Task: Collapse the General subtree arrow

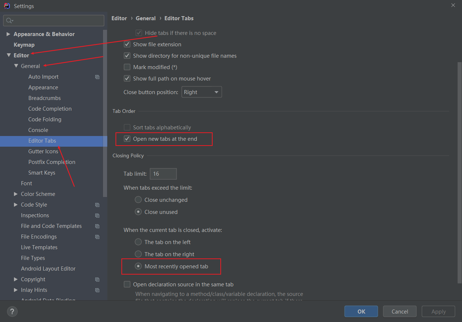Action: [16, 66]
